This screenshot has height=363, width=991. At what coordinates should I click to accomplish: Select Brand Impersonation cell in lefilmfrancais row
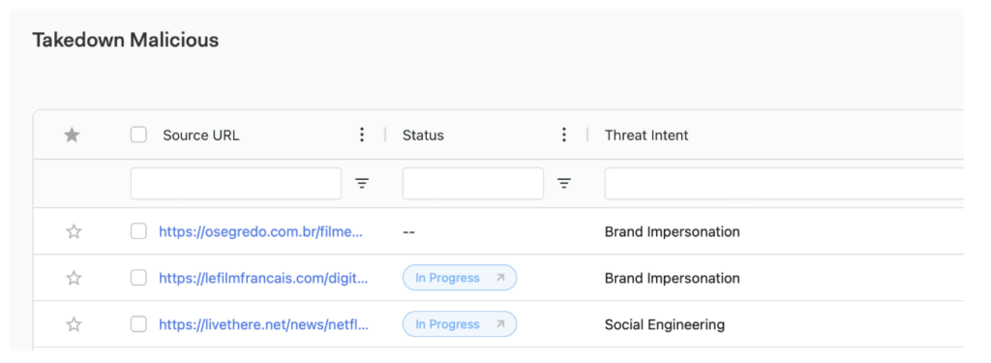tap(672, 278)
